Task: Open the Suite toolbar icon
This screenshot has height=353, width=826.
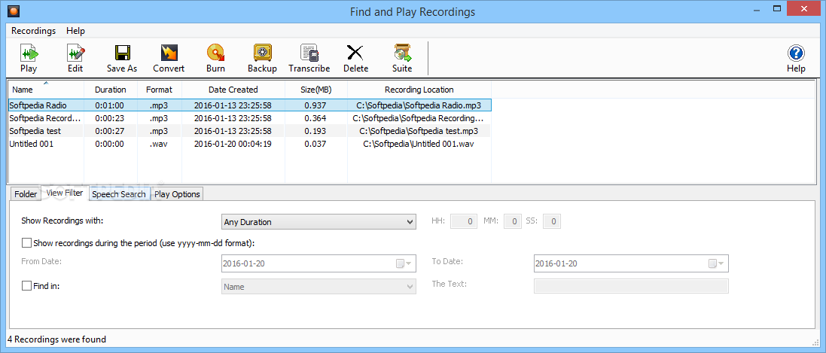Action: point(402,59)
